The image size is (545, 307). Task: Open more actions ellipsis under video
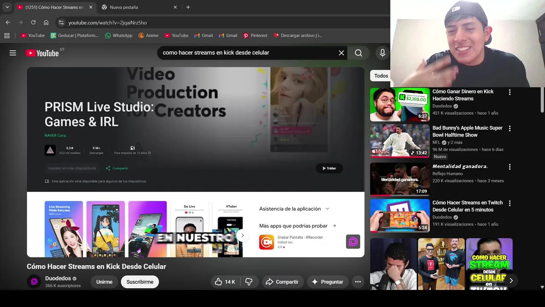pyautogui.click(x=358, y=282)
